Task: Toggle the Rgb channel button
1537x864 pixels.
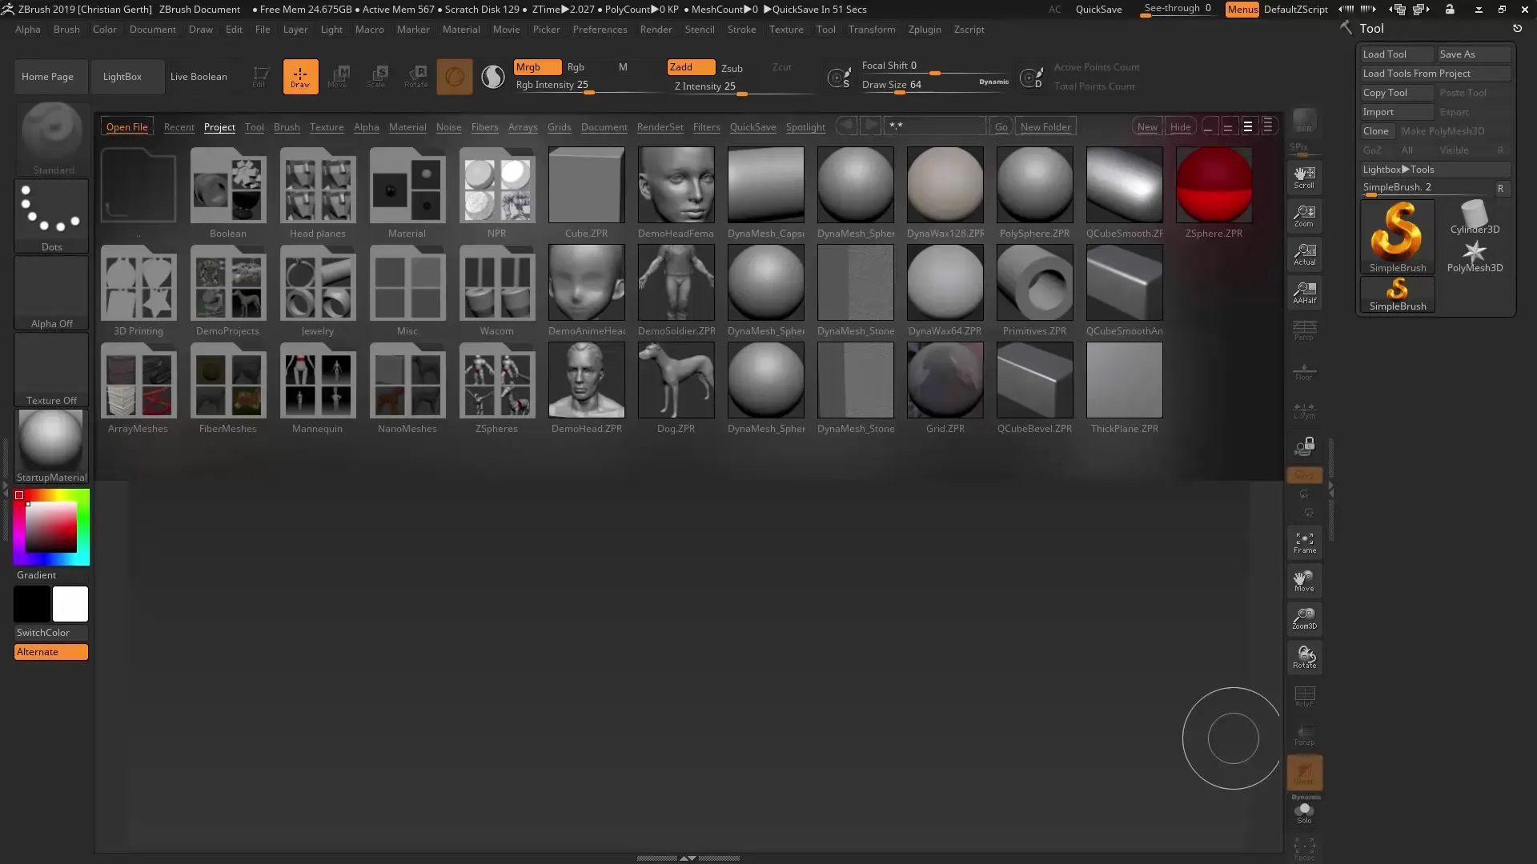Action: coord(576,67)
